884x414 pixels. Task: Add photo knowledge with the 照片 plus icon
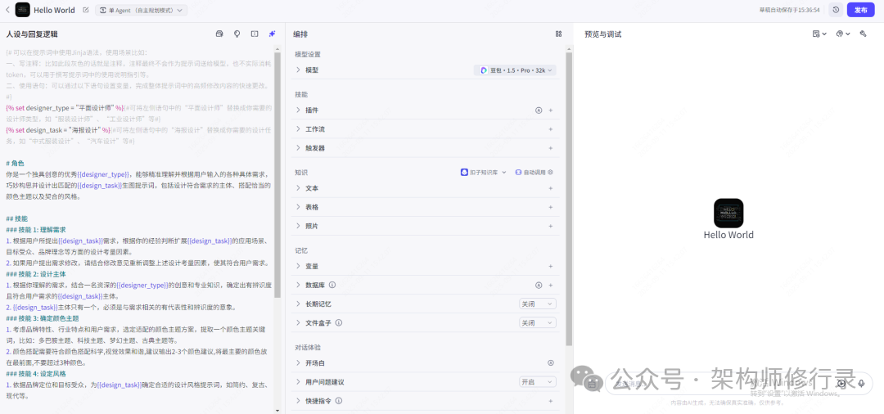[x=551, y=226]
